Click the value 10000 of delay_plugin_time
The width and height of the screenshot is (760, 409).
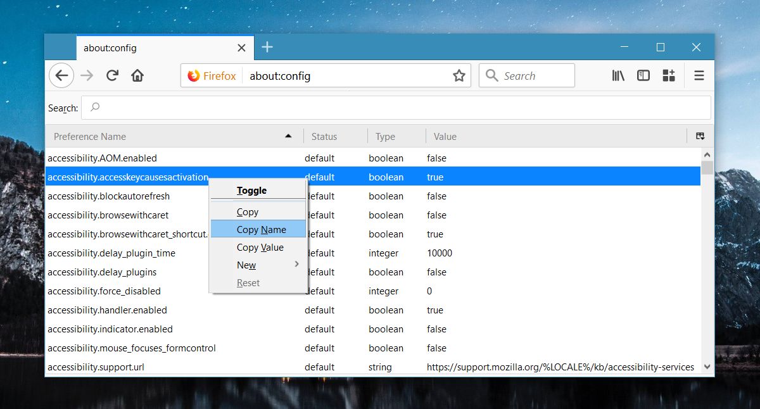coord(440,253)
